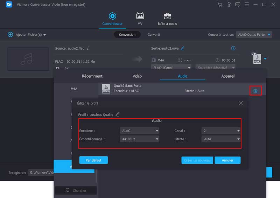Click the resolution expand icon
The height and width of the screenshot is (198, 280).
click(x=180, y=60)
